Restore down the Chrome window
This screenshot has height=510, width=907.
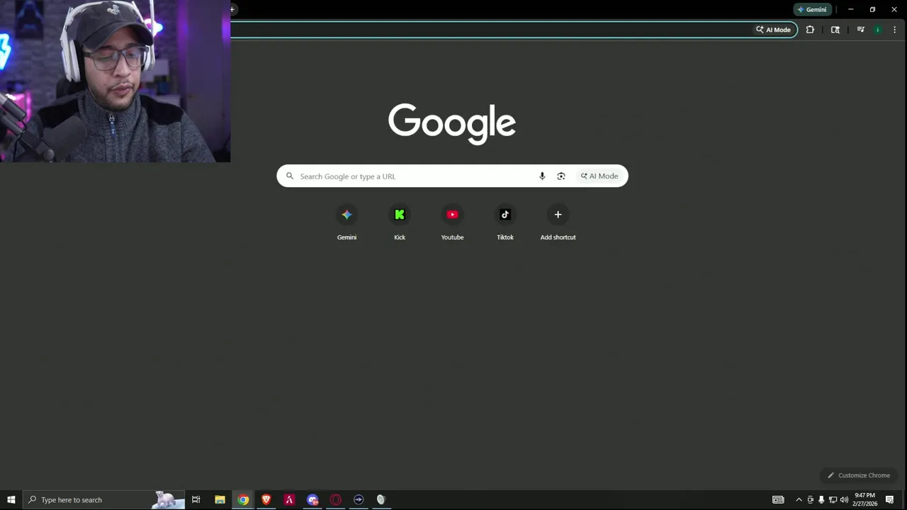[872, 9]
